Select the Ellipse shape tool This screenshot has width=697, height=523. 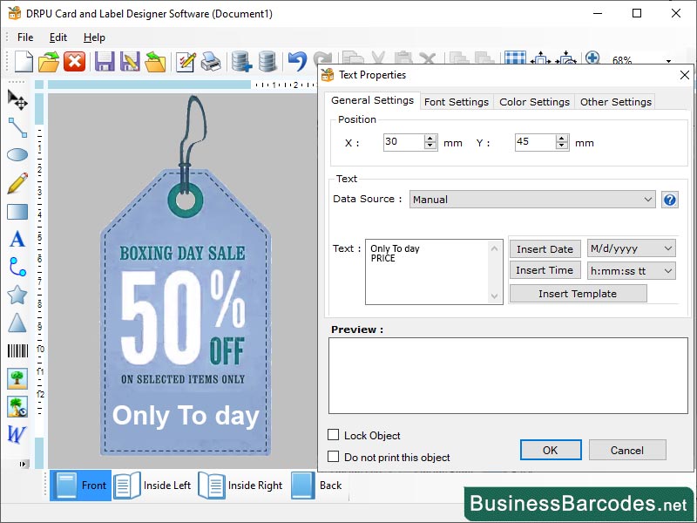click(x=17, y=155)
